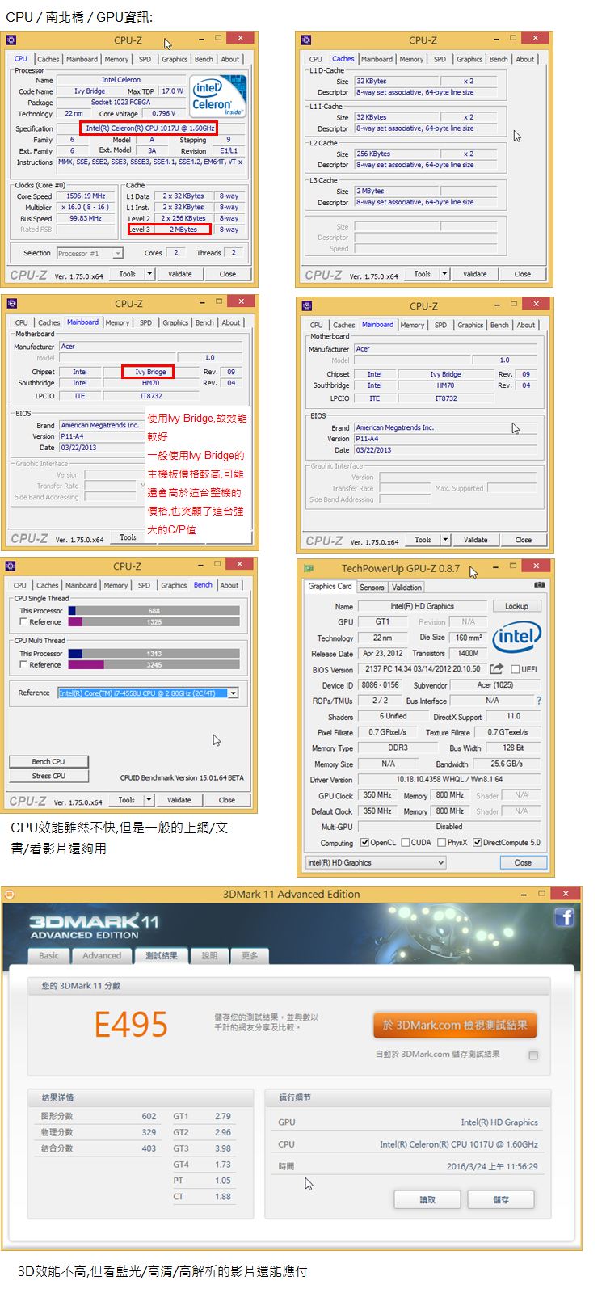Toggle the UEFI checkbox in GPU-Z
The width and height of the screenshot is (606, 1293).
pyautogui.click(x=515, y=669)
